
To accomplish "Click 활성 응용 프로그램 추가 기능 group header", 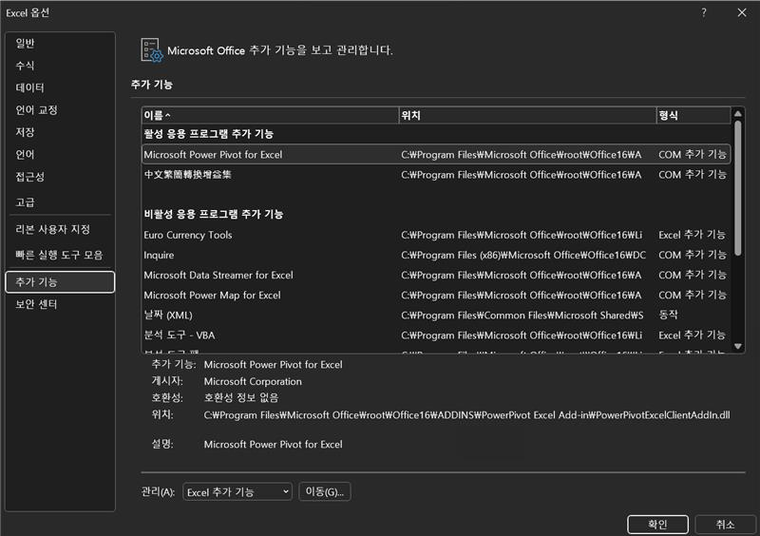I will [x=209, y=134].
